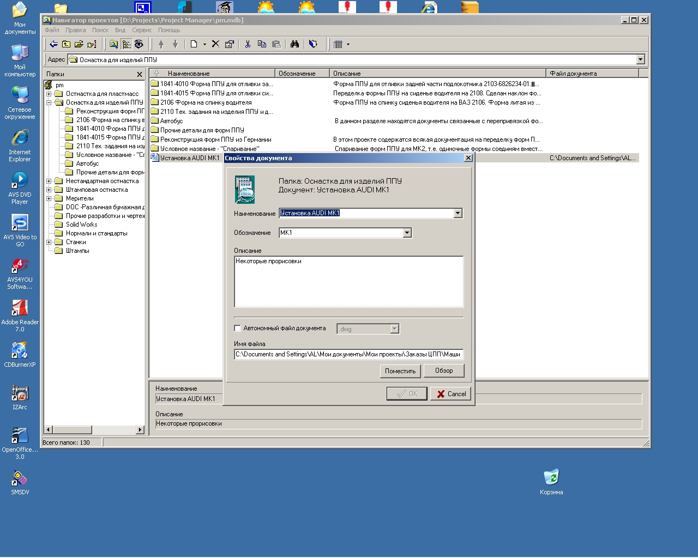Click the back arrow toolbar icon
The width and height of the screenshot is (698, 558).
point(53,44)
